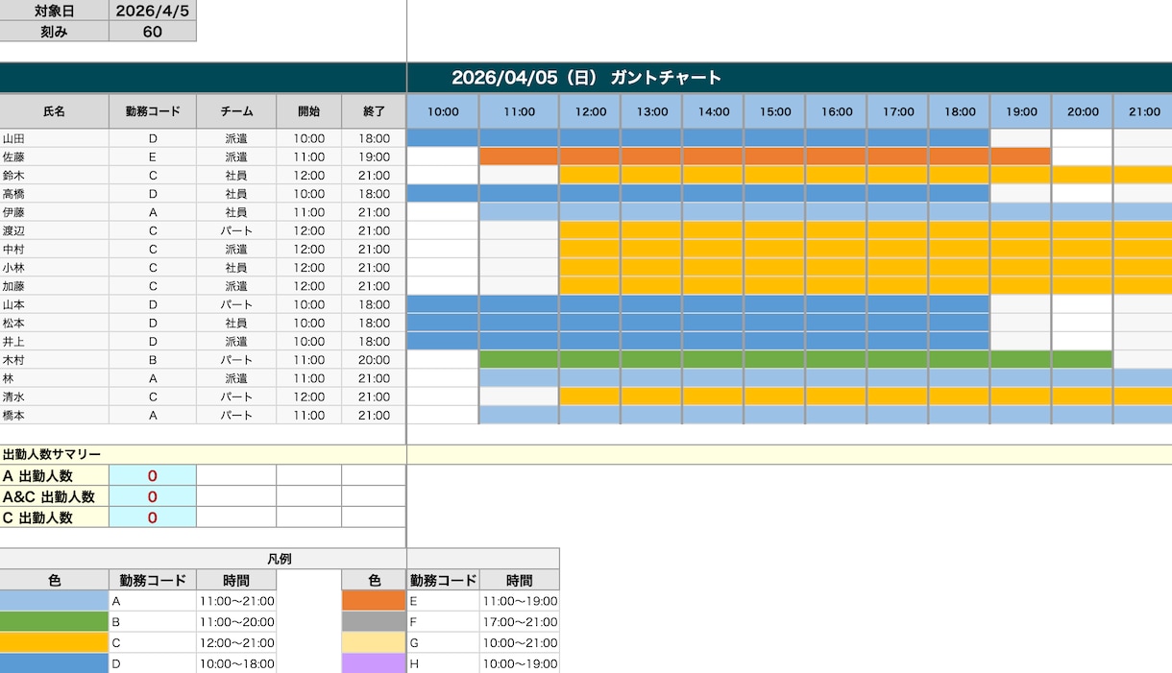Click the yellow legend swatch for code C
The height and width of the screenshot is (673, 1172).
54,643
